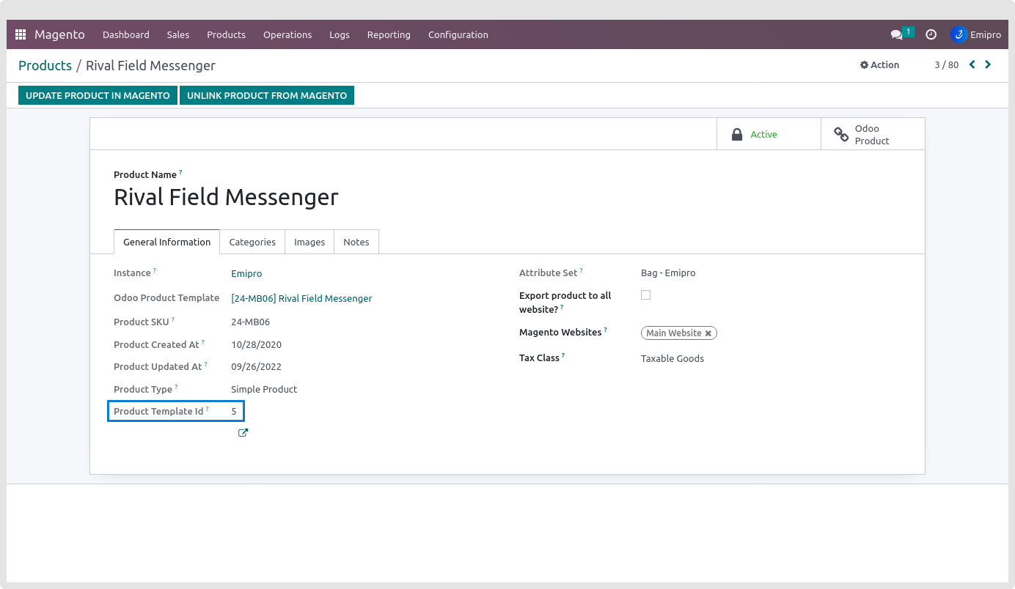Go to the next record arrow

click(x=988, y=64)
